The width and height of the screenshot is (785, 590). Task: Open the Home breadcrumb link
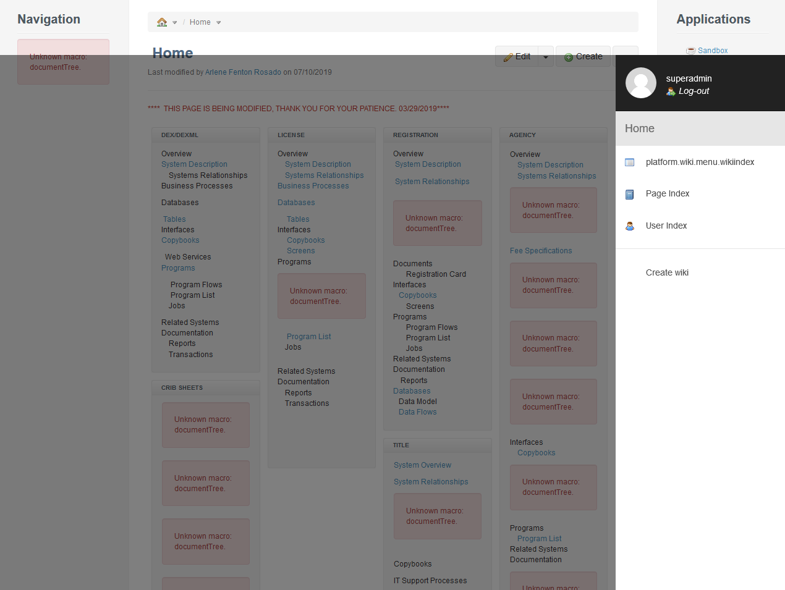(200, 22)
